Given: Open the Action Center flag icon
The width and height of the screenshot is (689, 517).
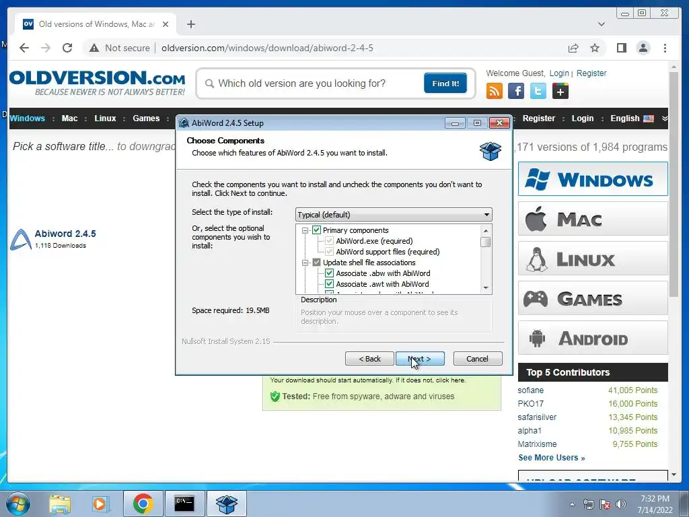Looking at the screenshot, I should [605, 504].
